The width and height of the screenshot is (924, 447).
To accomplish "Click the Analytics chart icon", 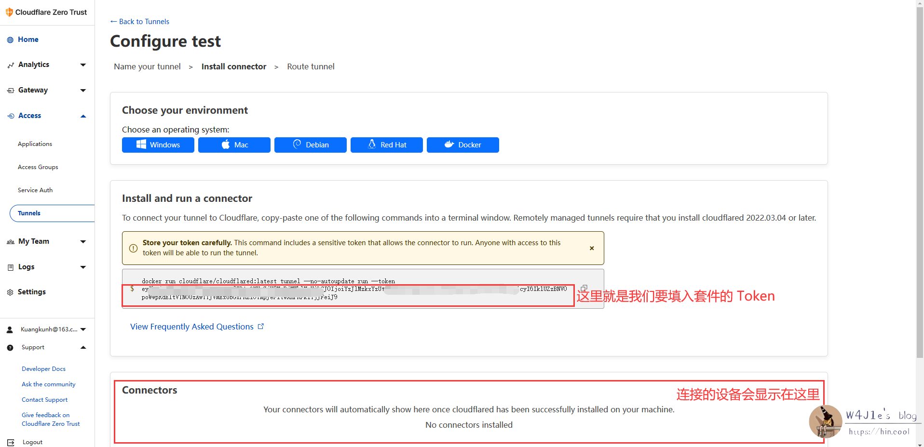I will click(x=10, y=65).
